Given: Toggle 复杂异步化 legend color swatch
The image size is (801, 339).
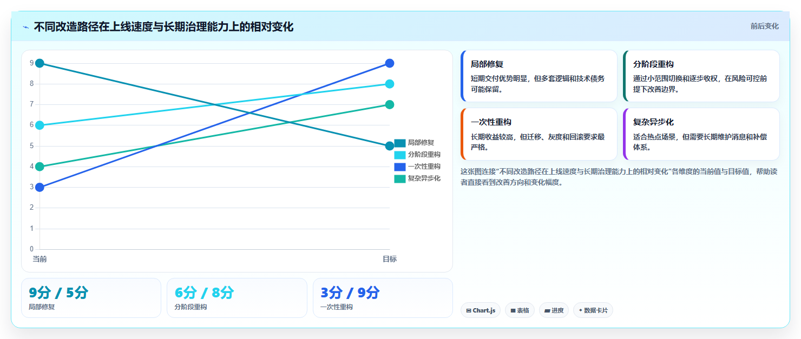Looking at the screenshot, I should (x=400, y=178).
